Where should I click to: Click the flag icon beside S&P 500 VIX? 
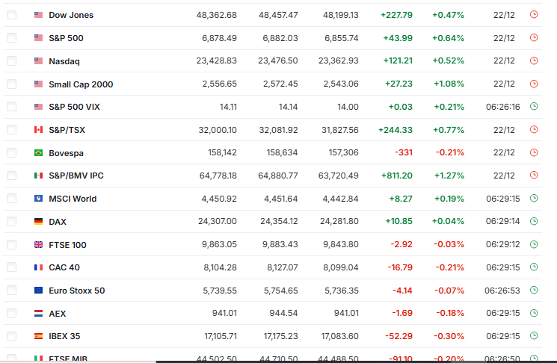(38, 107)
